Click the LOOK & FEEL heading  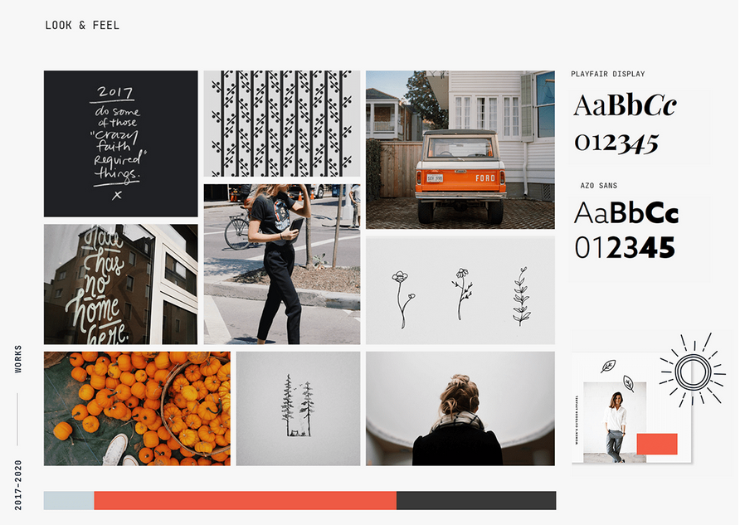click(x=82, y=26)
